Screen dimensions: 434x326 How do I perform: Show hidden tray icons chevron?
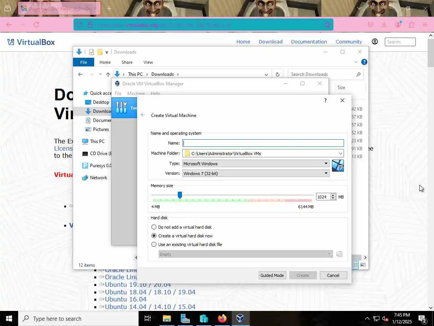click(367, 319)
